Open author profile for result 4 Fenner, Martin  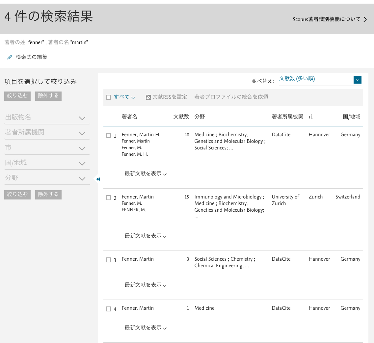pyautogui.click(x=138, y=308)
